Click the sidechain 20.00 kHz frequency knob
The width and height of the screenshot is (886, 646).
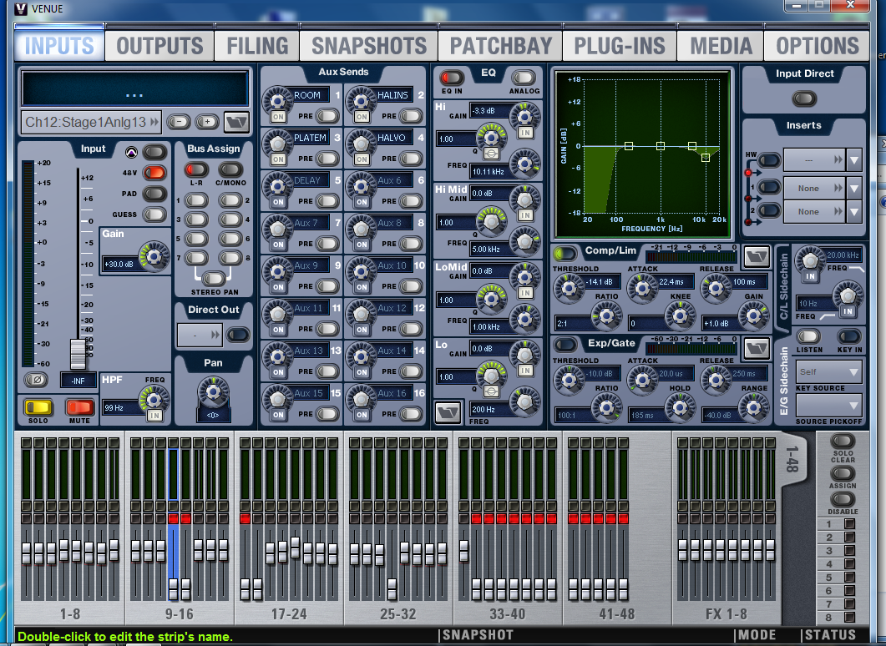(810, 260)
